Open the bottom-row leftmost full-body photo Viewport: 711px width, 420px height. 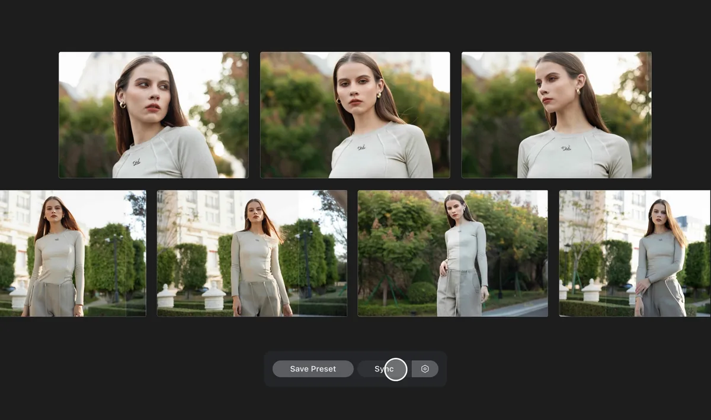coord(73,253)
